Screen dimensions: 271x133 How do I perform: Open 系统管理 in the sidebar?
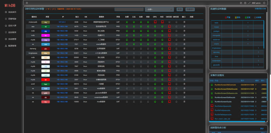pos(11,39)
